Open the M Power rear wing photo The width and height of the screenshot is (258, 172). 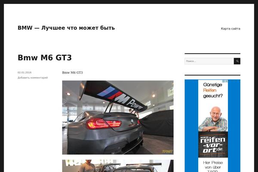pos(118,117)
